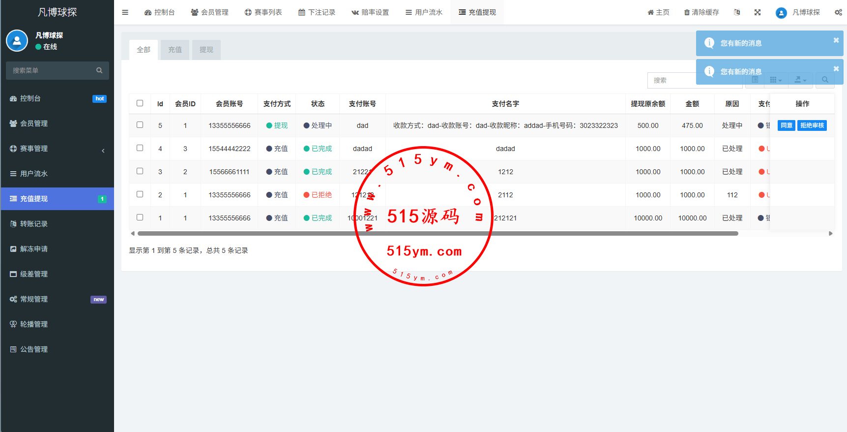Image resolution: width=847 pixels, height=432 pixels.
Task: Dismiss the first new message notification
Action: tap(836, 40)
